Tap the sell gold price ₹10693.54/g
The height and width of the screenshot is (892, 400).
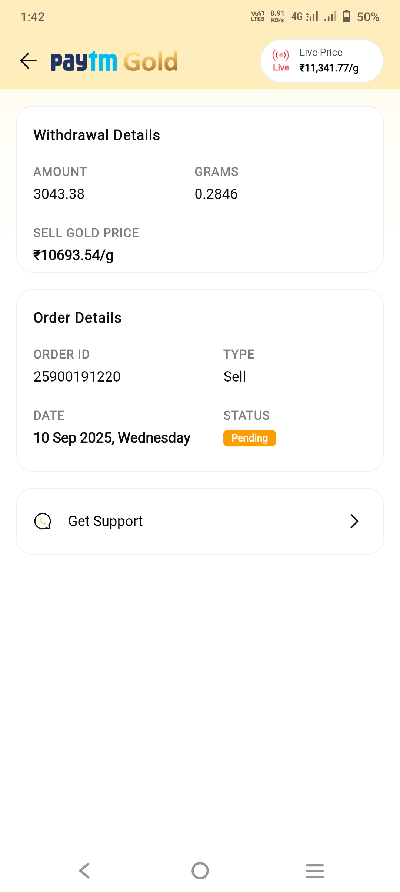click(x=73, y=255)
